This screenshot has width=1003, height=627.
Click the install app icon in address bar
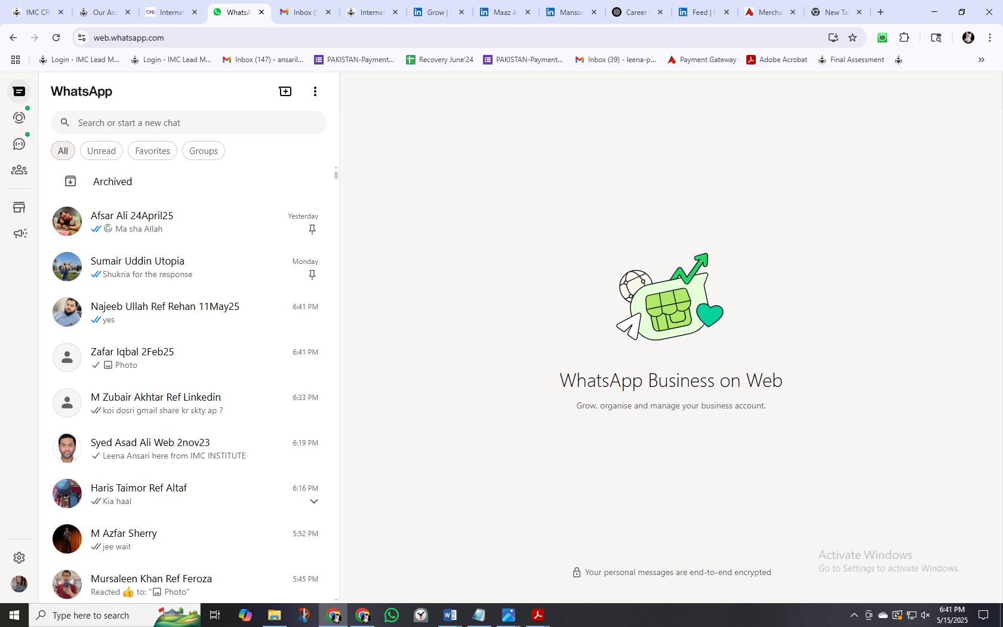[x=833, y=38]
